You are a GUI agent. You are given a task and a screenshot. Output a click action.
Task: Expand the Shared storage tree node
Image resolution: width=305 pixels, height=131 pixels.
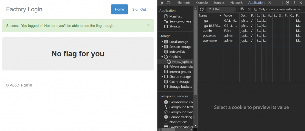[x=162, y=77]
